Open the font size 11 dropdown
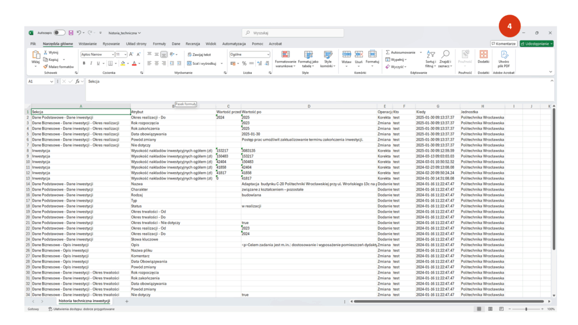The image size is (578, 325). point(125,55)
